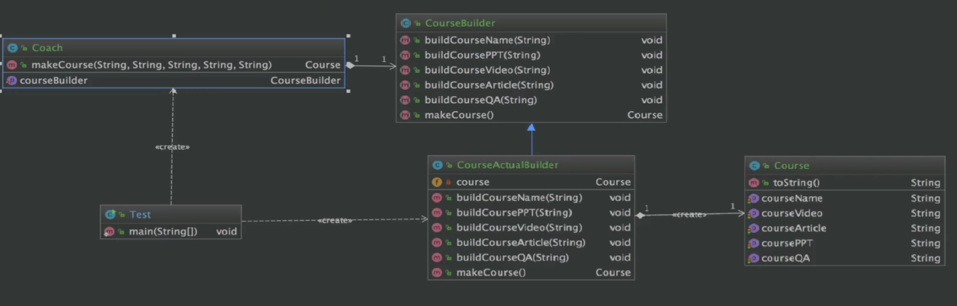Click property icon beside courseArticle in Course
The image size is (957, 306).
754,228
